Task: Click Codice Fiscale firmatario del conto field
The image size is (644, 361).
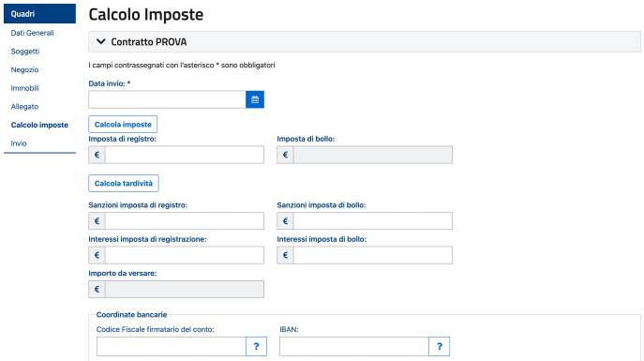Action: pyautogui.click(x=172, y=346)
